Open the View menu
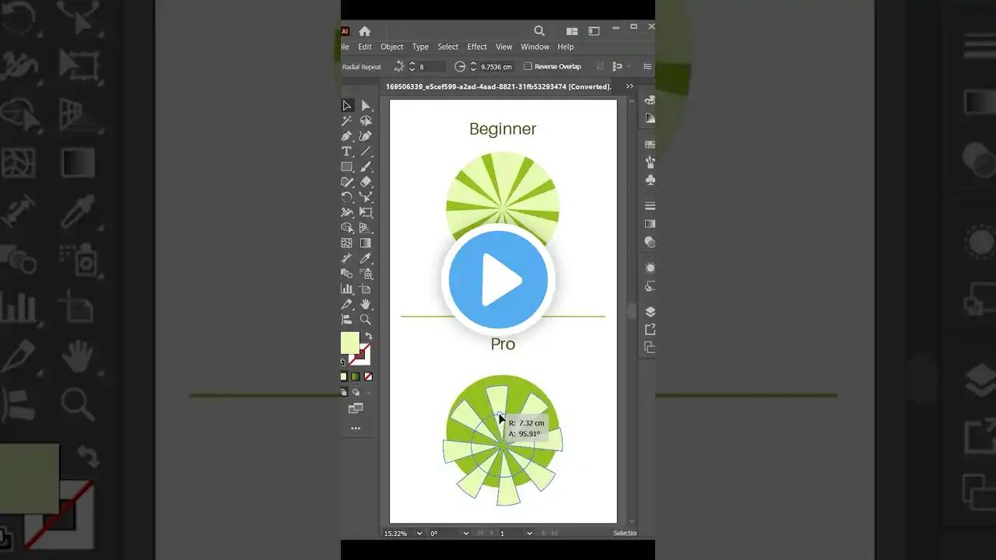 [504, 47]
